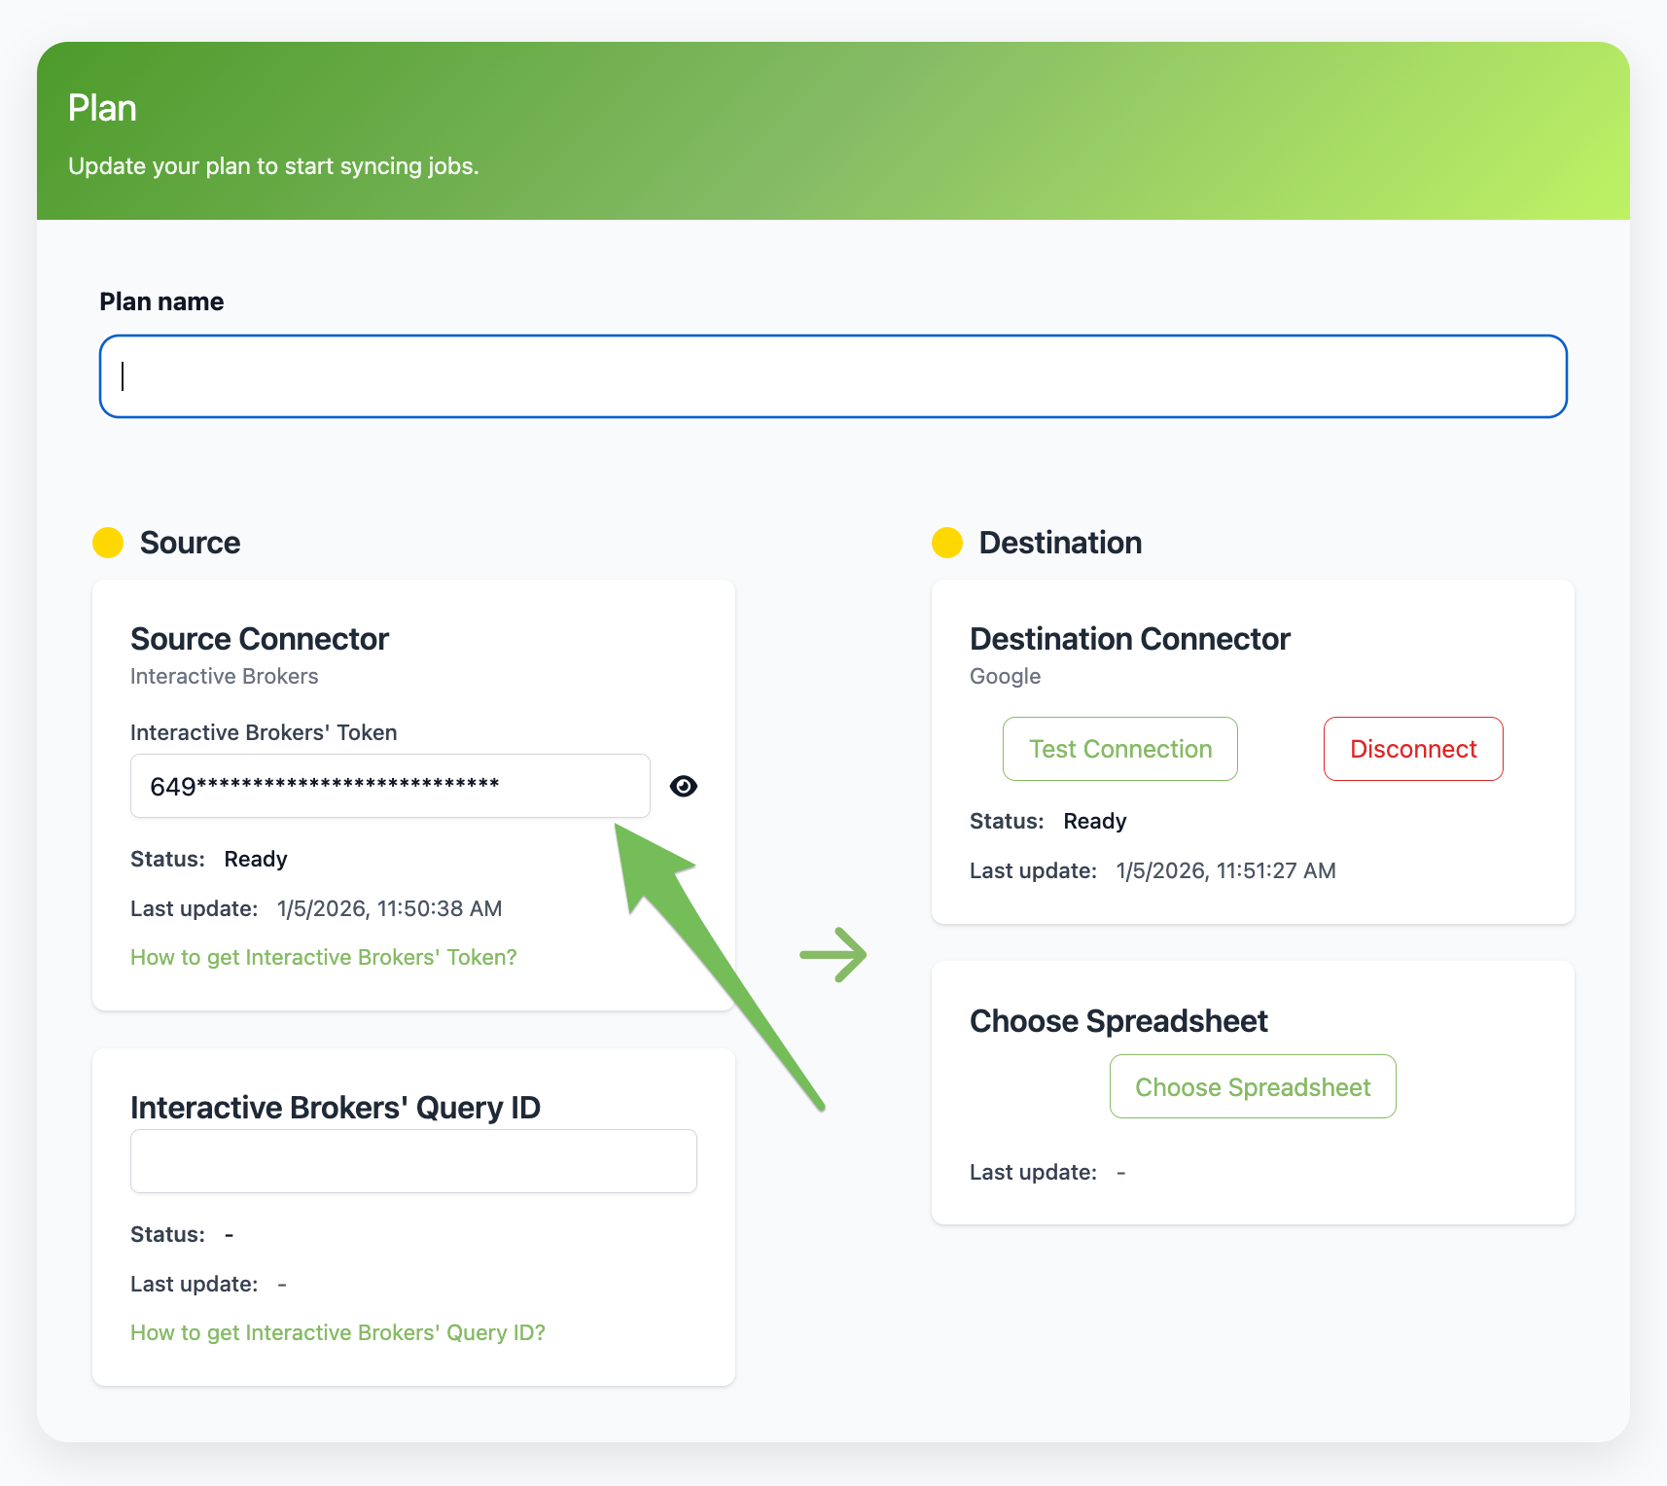The image size is (1667, 1486).
Task: Click the yellow status dot beside Destination
Action: click(946, 542)
